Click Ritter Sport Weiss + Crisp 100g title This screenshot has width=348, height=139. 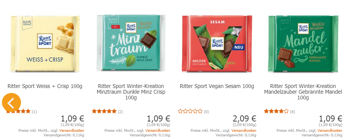click(45, 86)
